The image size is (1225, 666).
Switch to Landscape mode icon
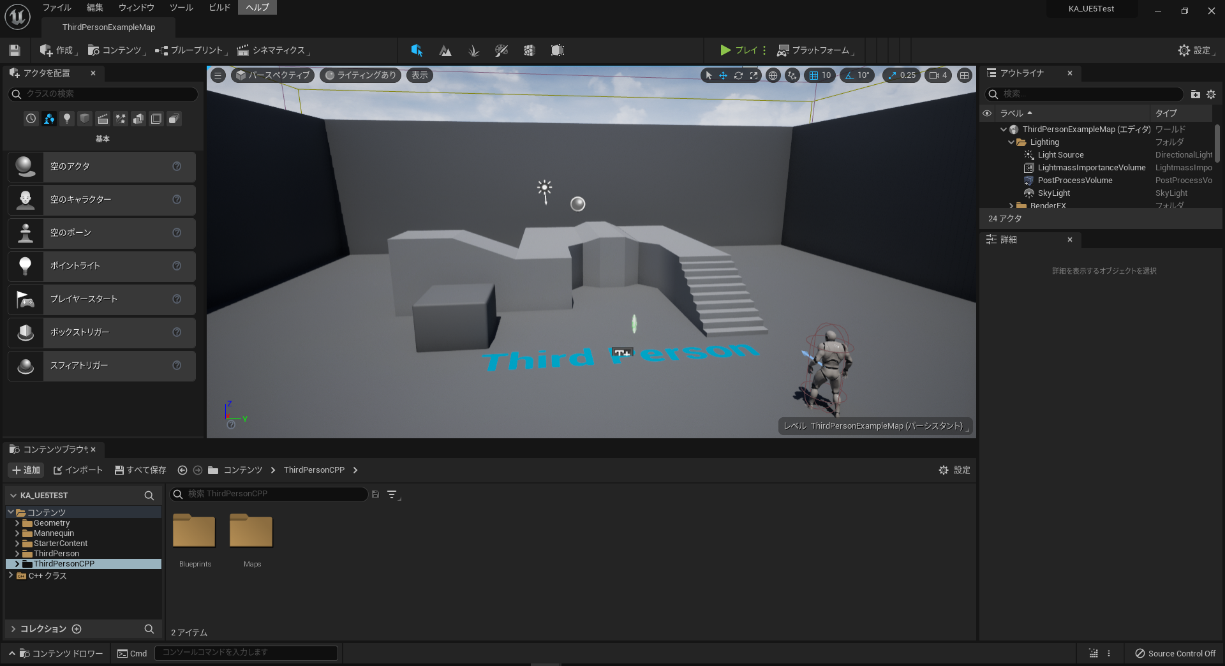(445, 50)
